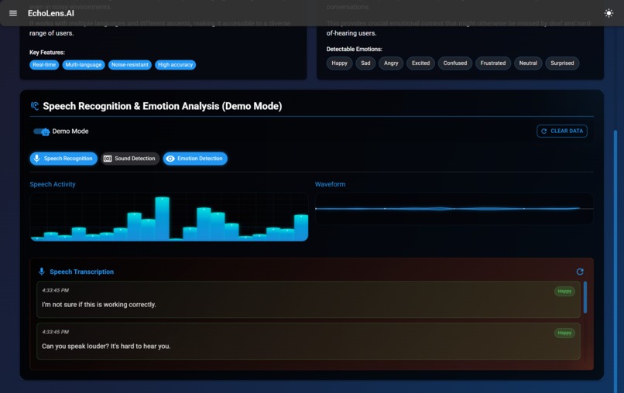Refresh the Speech Transcription list
Screen dimensions: 624x393
pyautogui.click(x=580, y=272)
